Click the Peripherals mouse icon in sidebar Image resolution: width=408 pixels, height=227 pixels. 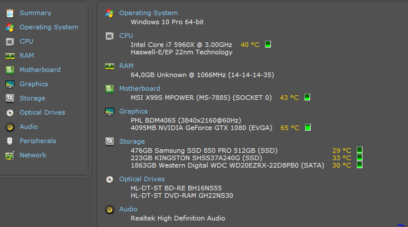10,141
